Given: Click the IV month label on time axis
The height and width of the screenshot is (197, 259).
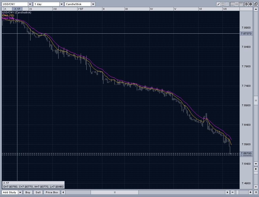Looking at the screenshot, I should 152,9.
